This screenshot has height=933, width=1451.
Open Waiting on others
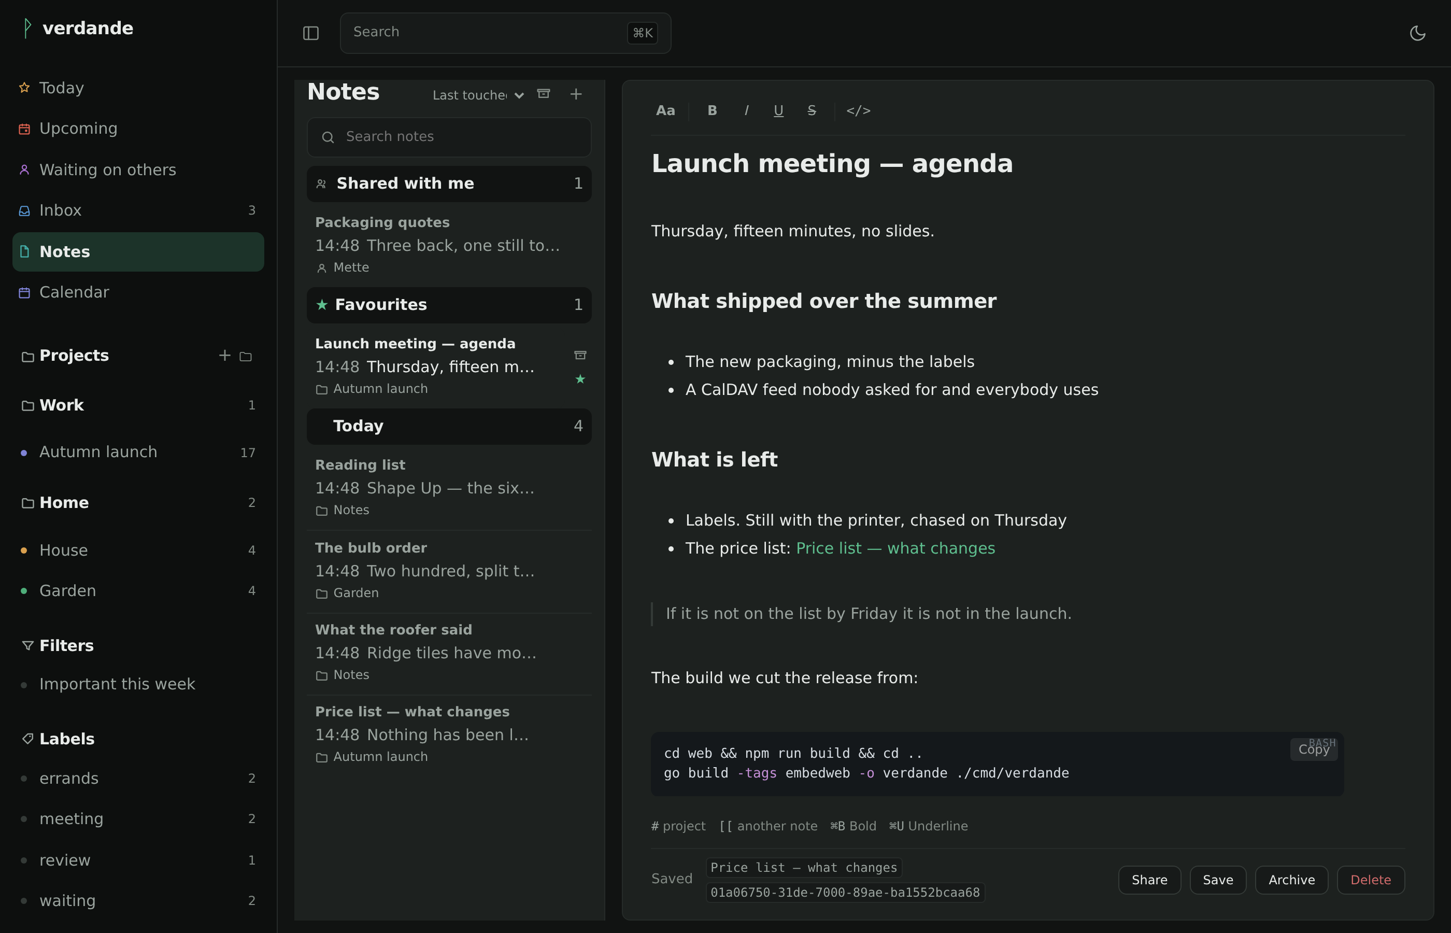coord(138,169)
